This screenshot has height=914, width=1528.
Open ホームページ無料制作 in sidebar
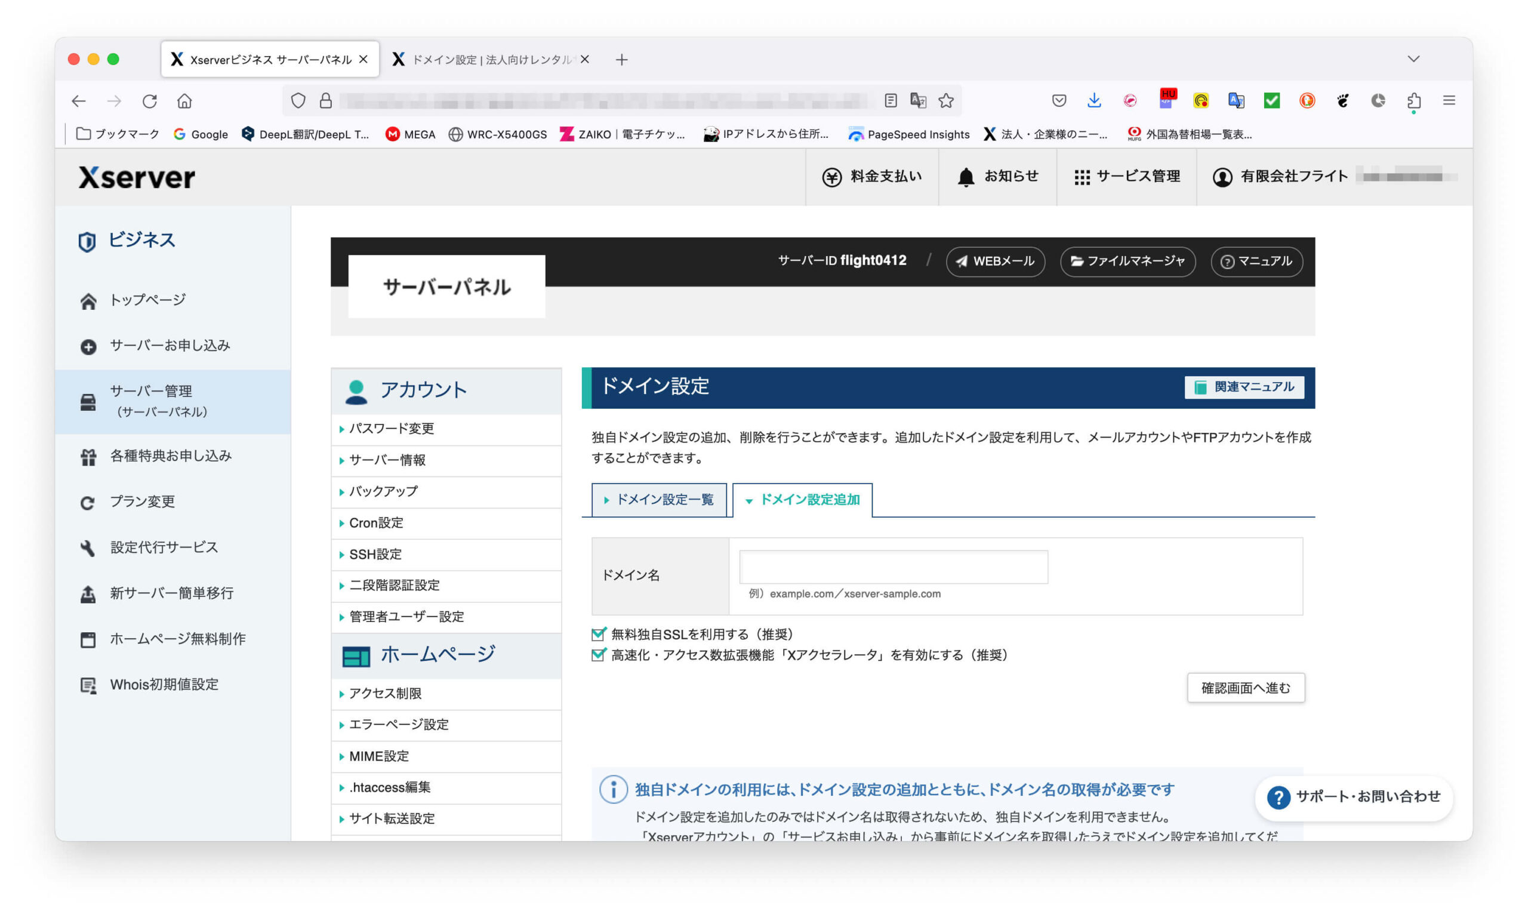point(172,639)
